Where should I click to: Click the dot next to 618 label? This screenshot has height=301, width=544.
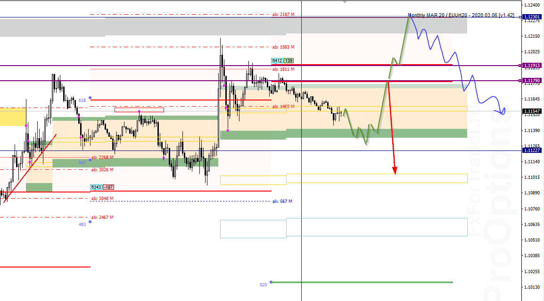(x=90, y=98)
